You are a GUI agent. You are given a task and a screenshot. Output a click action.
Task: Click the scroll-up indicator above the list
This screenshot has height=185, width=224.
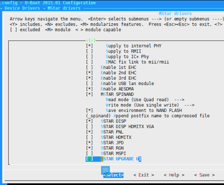pos(91,40)
